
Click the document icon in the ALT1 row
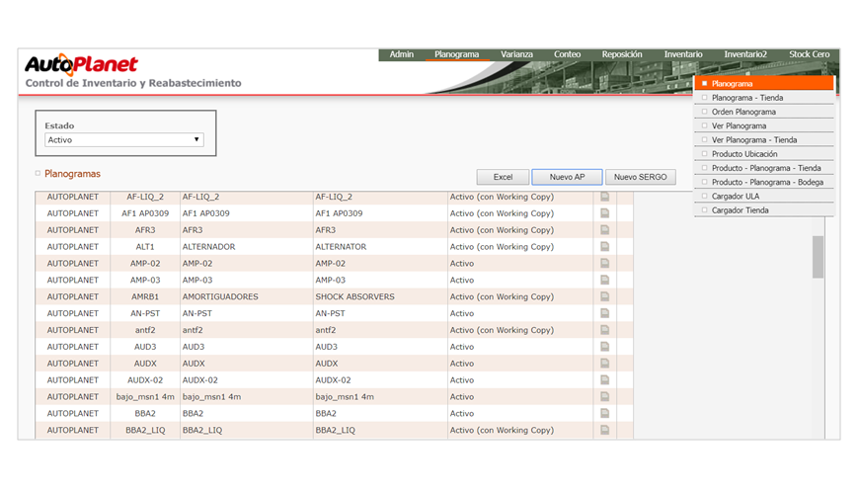point(604,247)
